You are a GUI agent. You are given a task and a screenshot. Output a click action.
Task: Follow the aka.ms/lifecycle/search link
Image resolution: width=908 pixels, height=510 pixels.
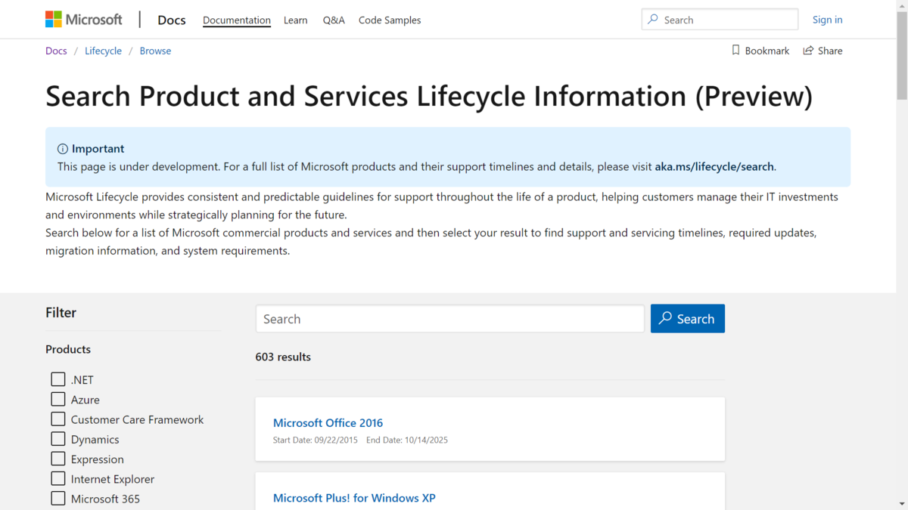(714, 166)
